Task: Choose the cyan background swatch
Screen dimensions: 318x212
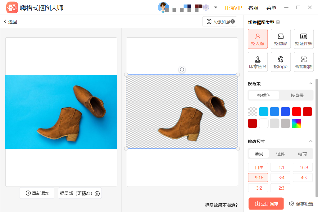Action: [263, 112]
